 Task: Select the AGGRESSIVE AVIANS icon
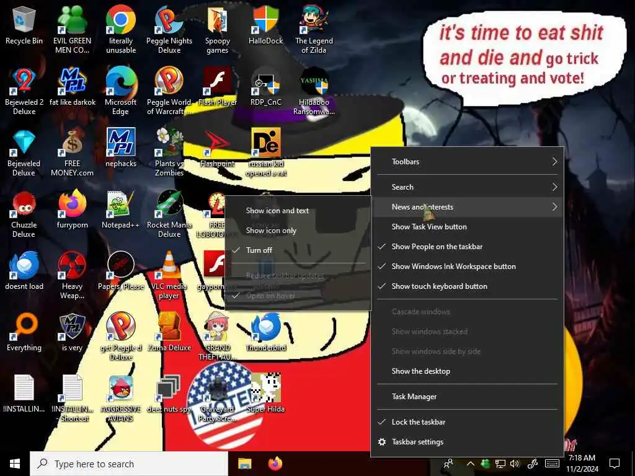coord(121,399)
